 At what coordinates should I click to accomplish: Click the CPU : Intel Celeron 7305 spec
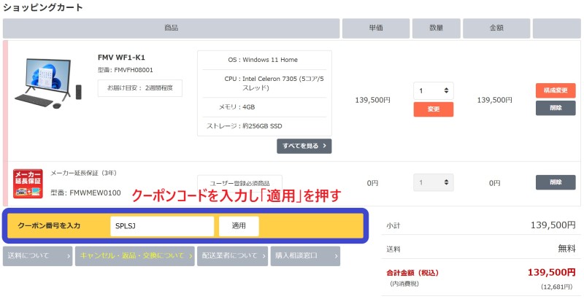coord(274,83)
